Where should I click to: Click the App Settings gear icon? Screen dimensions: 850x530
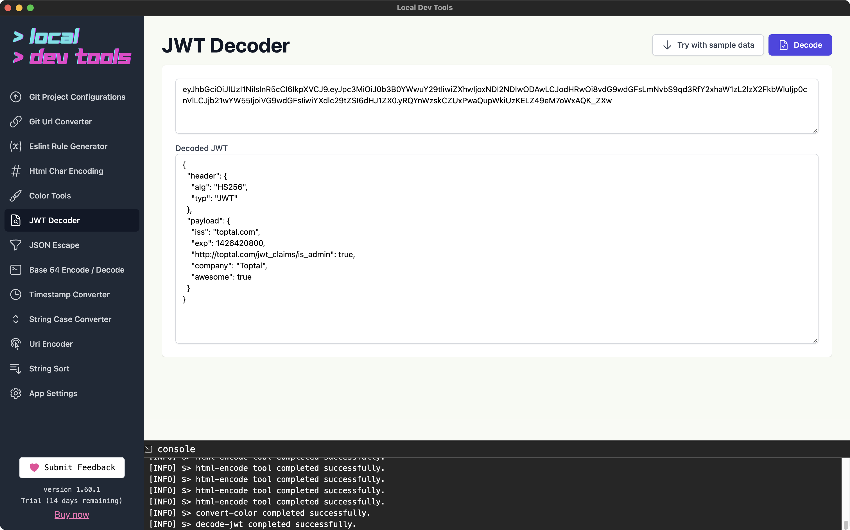(x=15, y=393)
